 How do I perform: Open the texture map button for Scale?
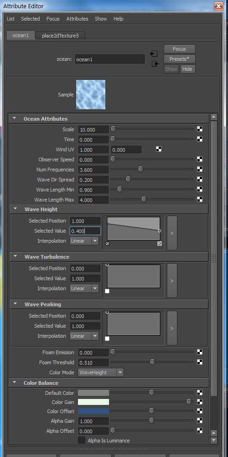tap(200, 129)
